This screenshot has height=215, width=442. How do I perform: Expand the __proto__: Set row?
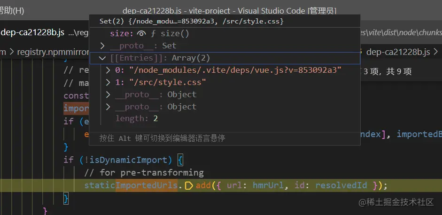click(102, 46)
